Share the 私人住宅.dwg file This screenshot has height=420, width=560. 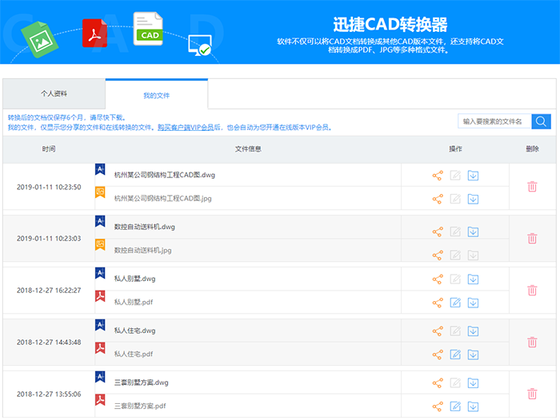click(x=438, y=331)
